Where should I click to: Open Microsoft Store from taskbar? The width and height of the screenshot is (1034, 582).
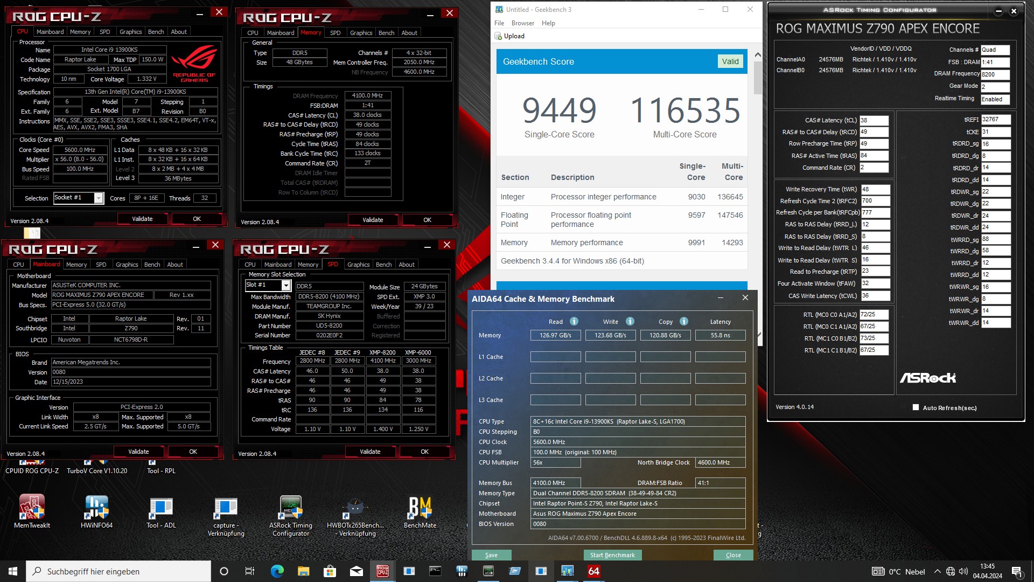point(330,571)
